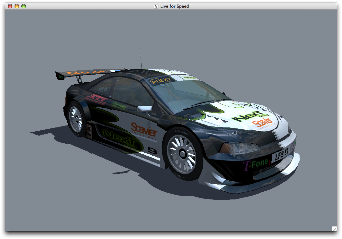Close the Live for Speed window
Image resolution: width=342 pixels, height=239 pixels.
(x=10, y=6)
